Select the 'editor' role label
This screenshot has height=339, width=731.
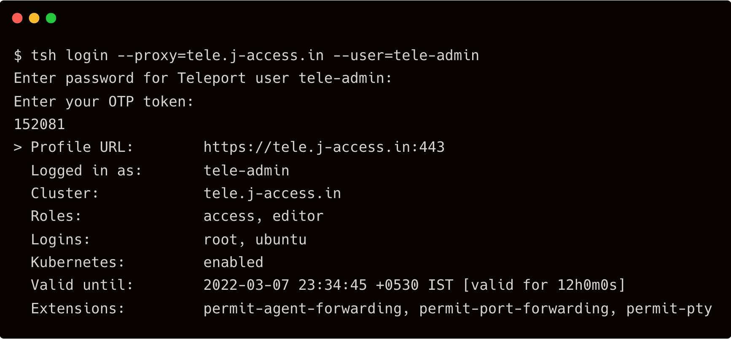(x=298, y=216)
